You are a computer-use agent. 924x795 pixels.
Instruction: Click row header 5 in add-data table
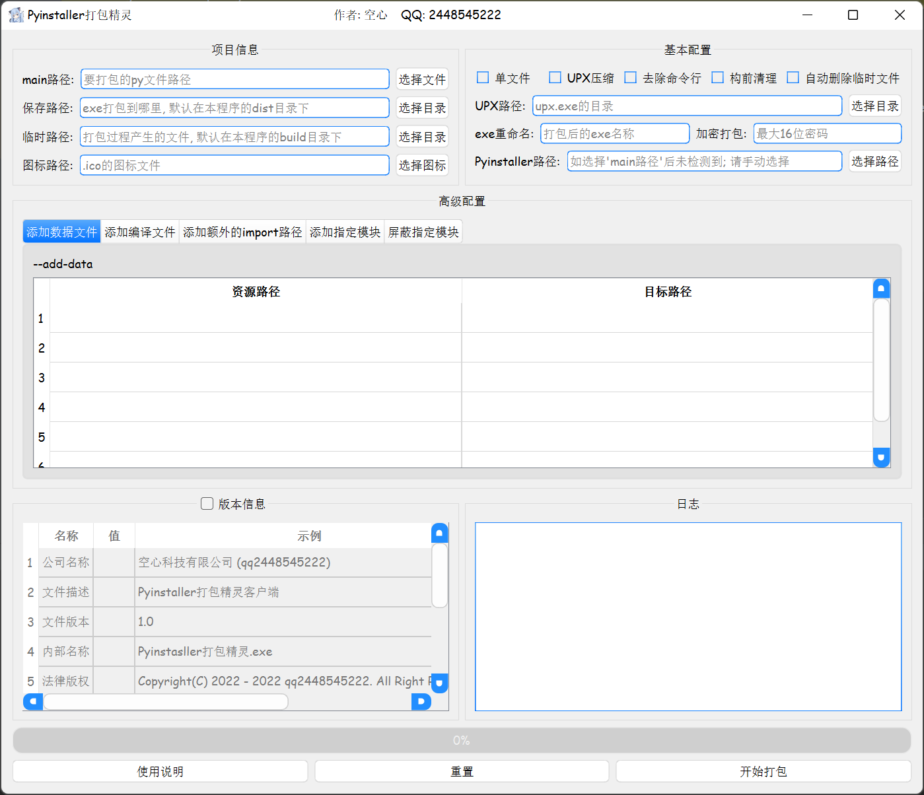pyautogui.click(x=42, y=437)
